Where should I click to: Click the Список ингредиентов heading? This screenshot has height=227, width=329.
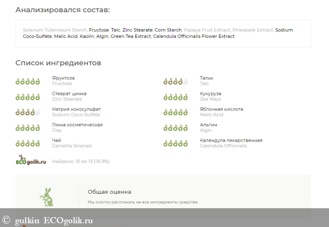(58, 63)
